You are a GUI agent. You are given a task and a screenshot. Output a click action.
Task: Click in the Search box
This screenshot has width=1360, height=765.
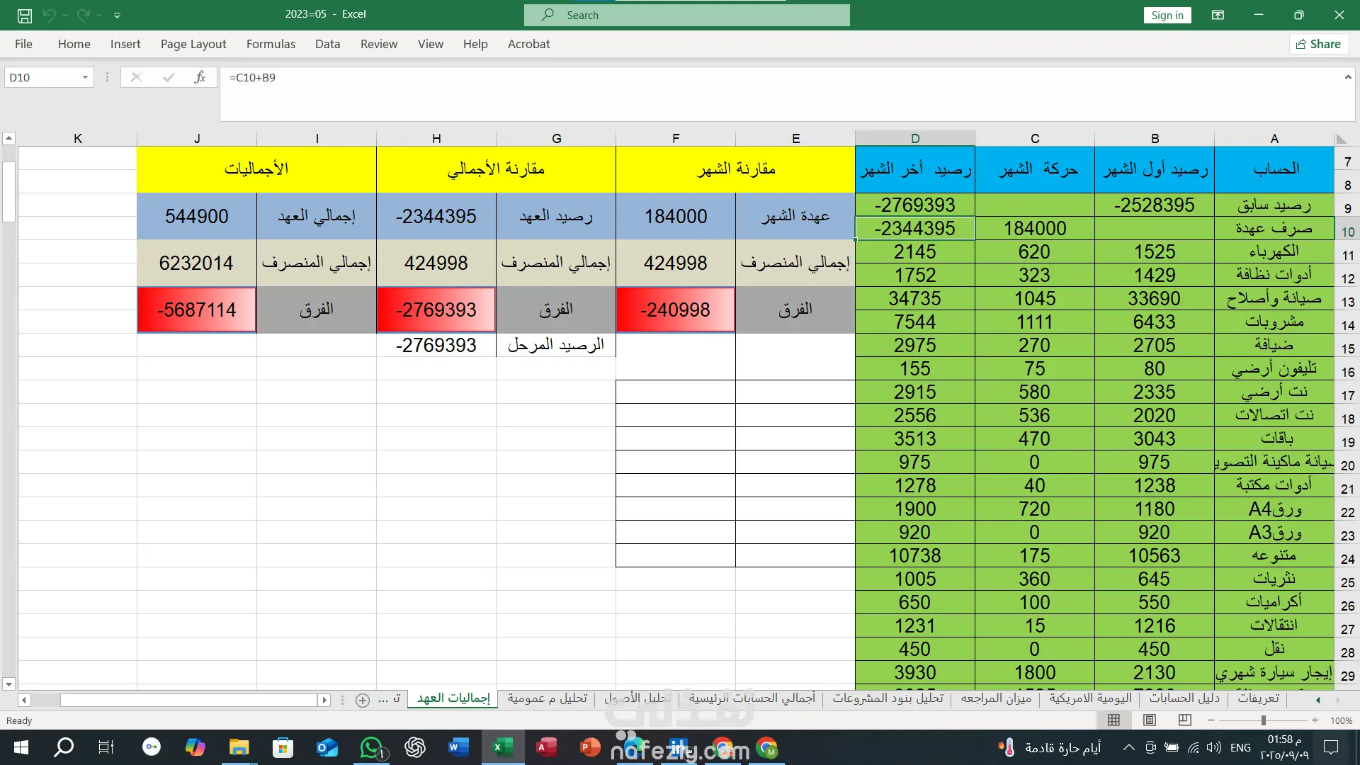(687, 15)
